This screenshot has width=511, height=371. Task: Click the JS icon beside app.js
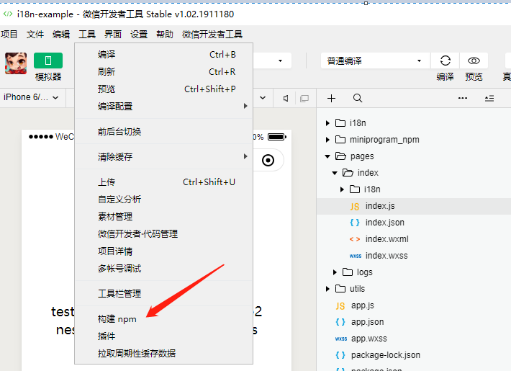(x=340, y=306)
